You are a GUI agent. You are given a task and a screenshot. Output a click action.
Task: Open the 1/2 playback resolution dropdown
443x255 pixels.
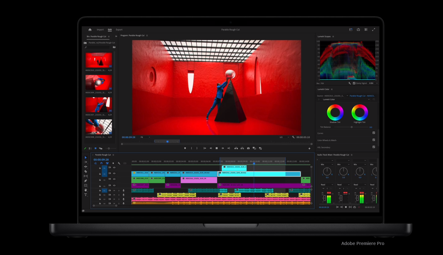point(284,137)
